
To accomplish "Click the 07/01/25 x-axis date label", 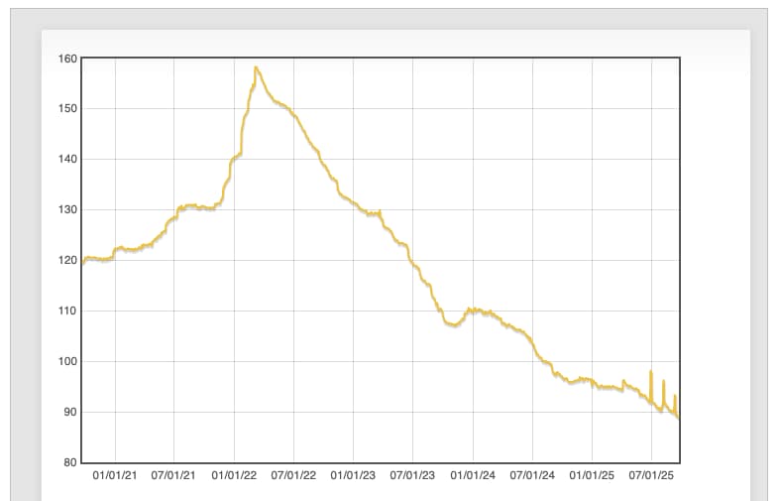I will click(651, 475).
